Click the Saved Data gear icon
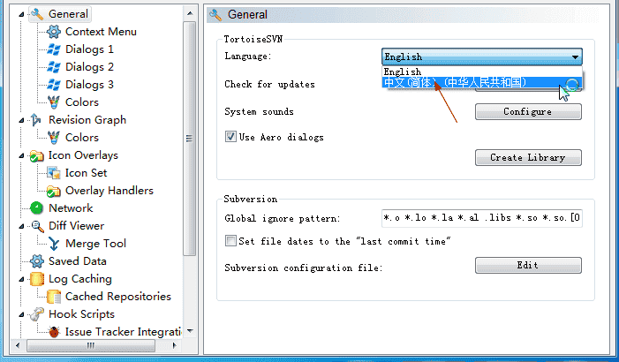The width and height of the screenshot is (619, 362). coord(37,261)
